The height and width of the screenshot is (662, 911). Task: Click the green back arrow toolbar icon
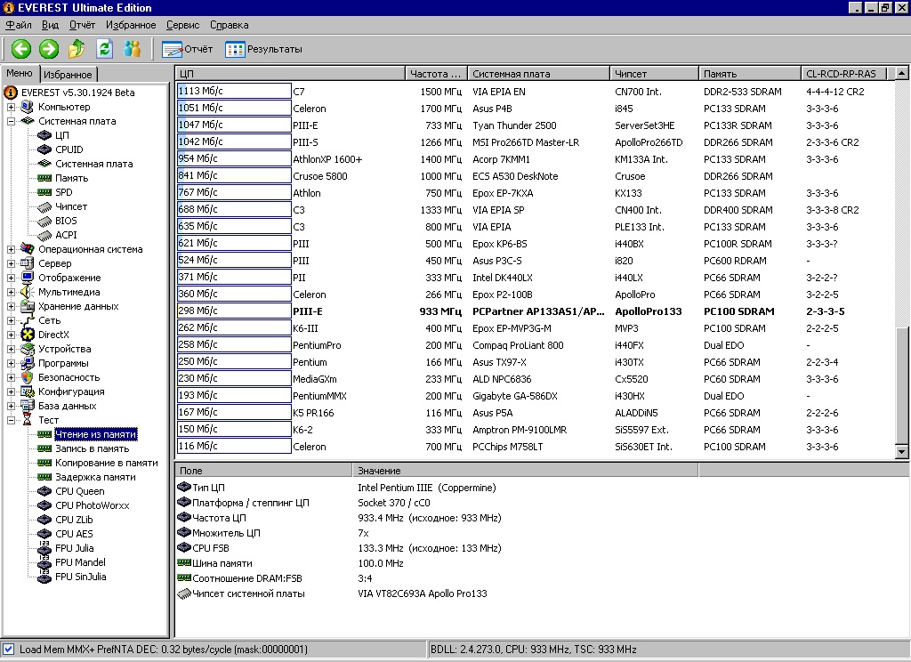click(x=20, y=49)
